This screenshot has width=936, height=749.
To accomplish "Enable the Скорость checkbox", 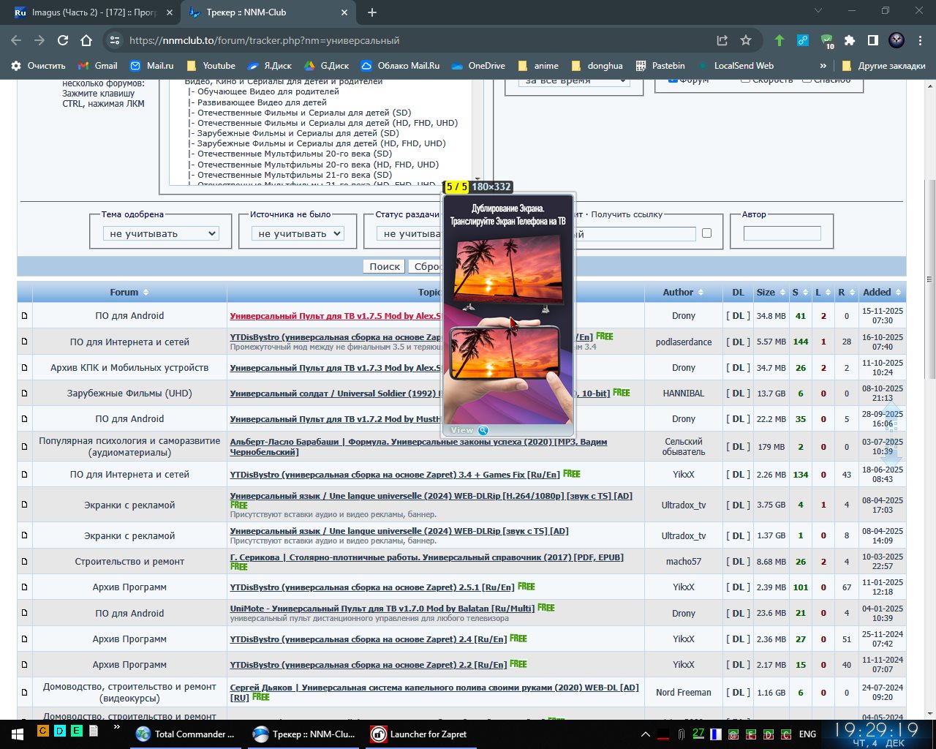I will [x=745, y=80].
